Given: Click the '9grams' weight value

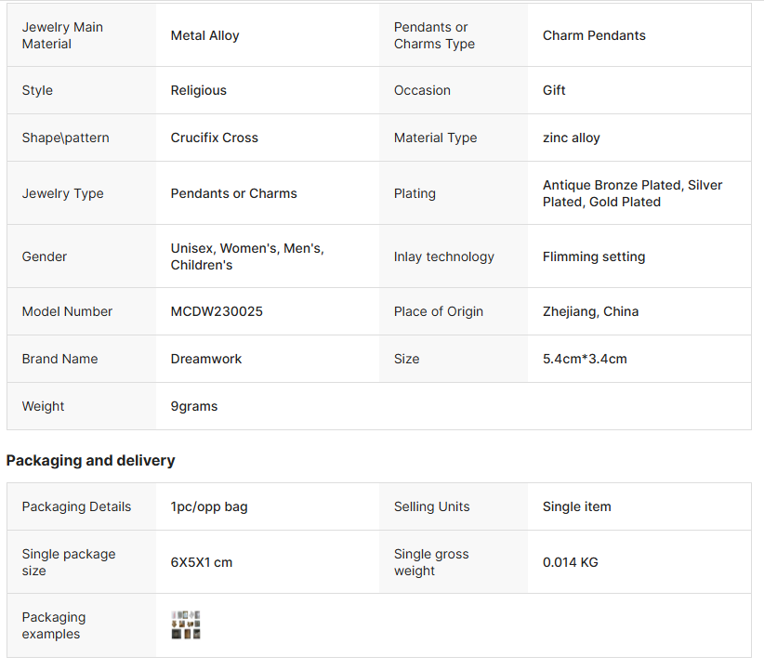Looking at the screenshot, I should coord(193,406).
